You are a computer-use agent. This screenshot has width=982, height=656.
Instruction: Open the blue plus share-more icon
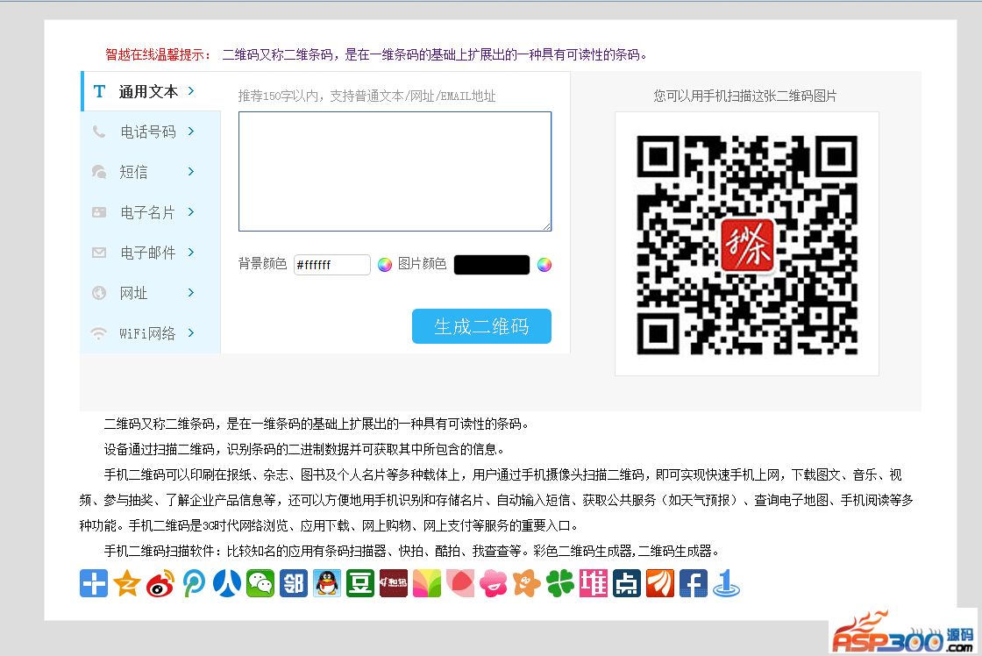click(94, 583)
